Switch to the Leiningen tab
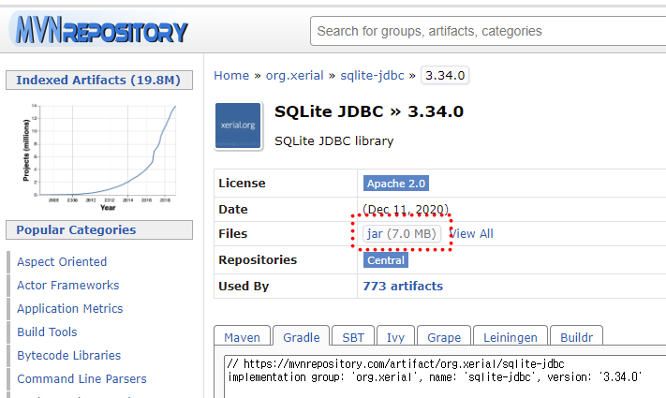This screenshot has width=666, height=398. click(511, 337)
